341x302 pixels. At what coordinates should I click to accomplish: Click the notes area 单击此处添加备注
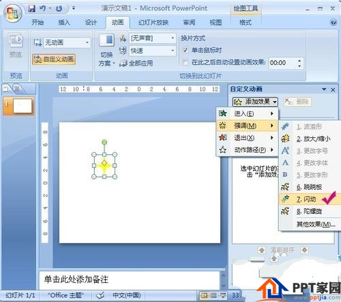(130, 279)
